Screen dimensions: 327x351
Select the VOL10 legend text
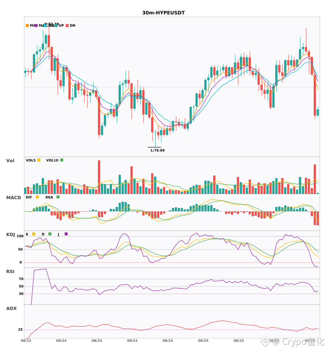[52, 160]
